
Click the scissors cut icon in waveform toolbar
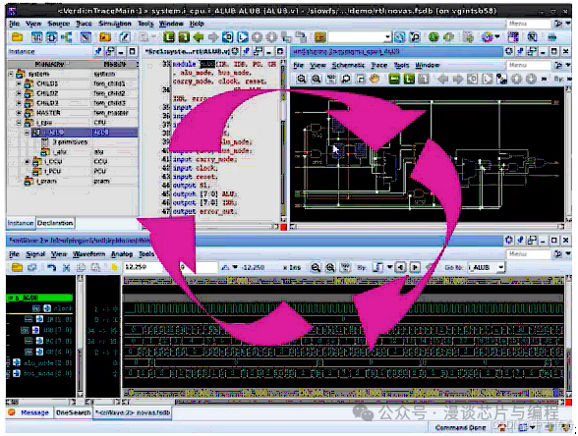67,268
